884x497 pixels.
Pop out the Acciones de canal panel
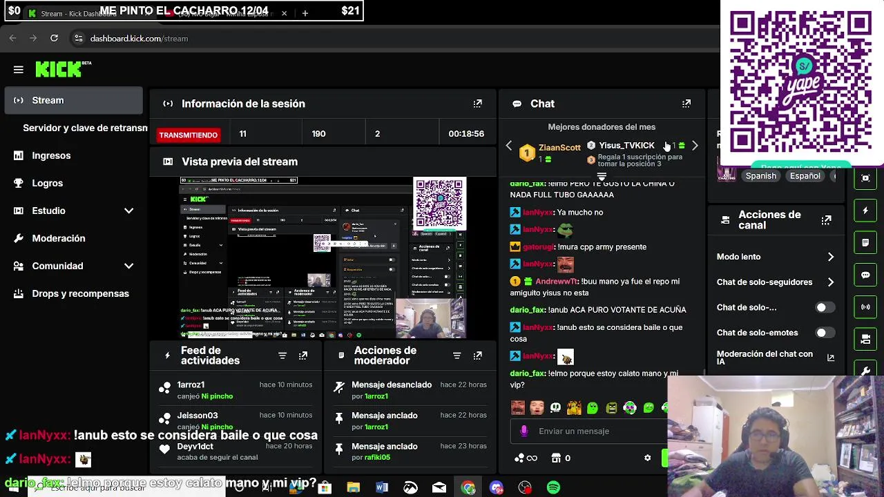(x=826, y=220)
